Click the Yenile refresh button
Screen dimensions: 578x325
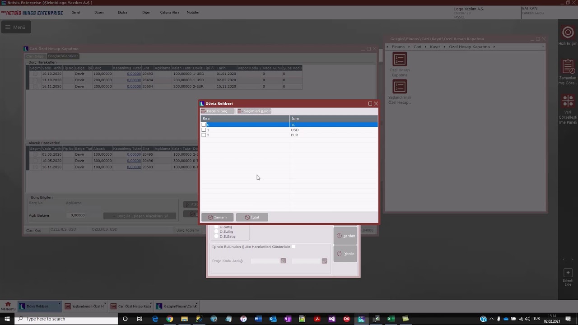(345, 254)
